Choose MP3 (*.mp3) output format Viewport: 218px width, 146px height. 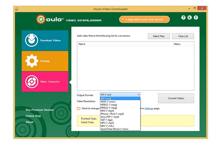click(x=120, y=123)
